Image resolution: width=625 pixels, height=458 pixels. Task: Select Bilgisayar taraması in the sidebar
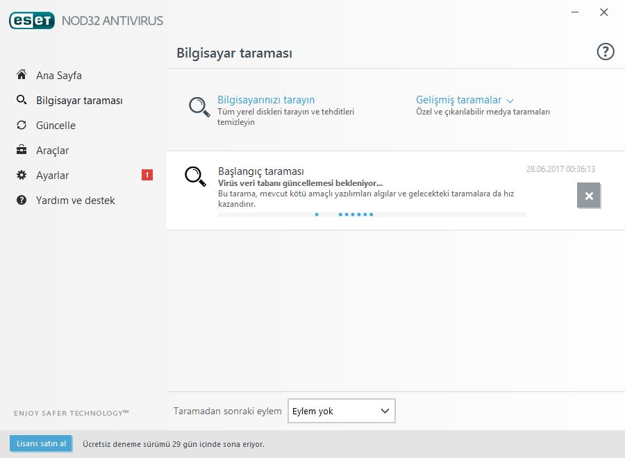(x=79, y=101)
